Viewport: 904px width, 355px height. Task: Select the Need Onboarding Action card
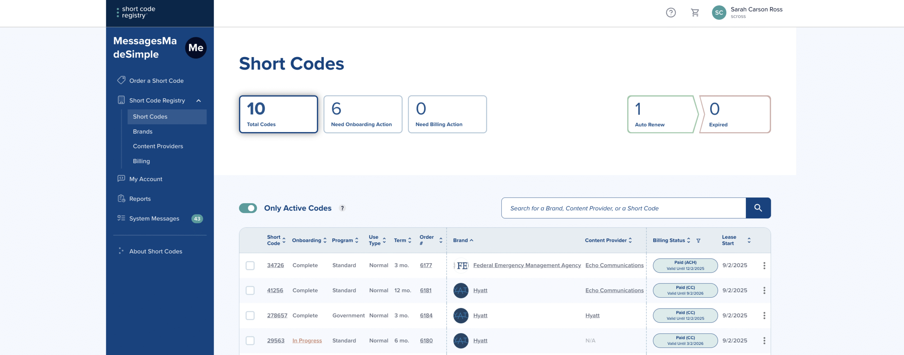pos(363,114)
